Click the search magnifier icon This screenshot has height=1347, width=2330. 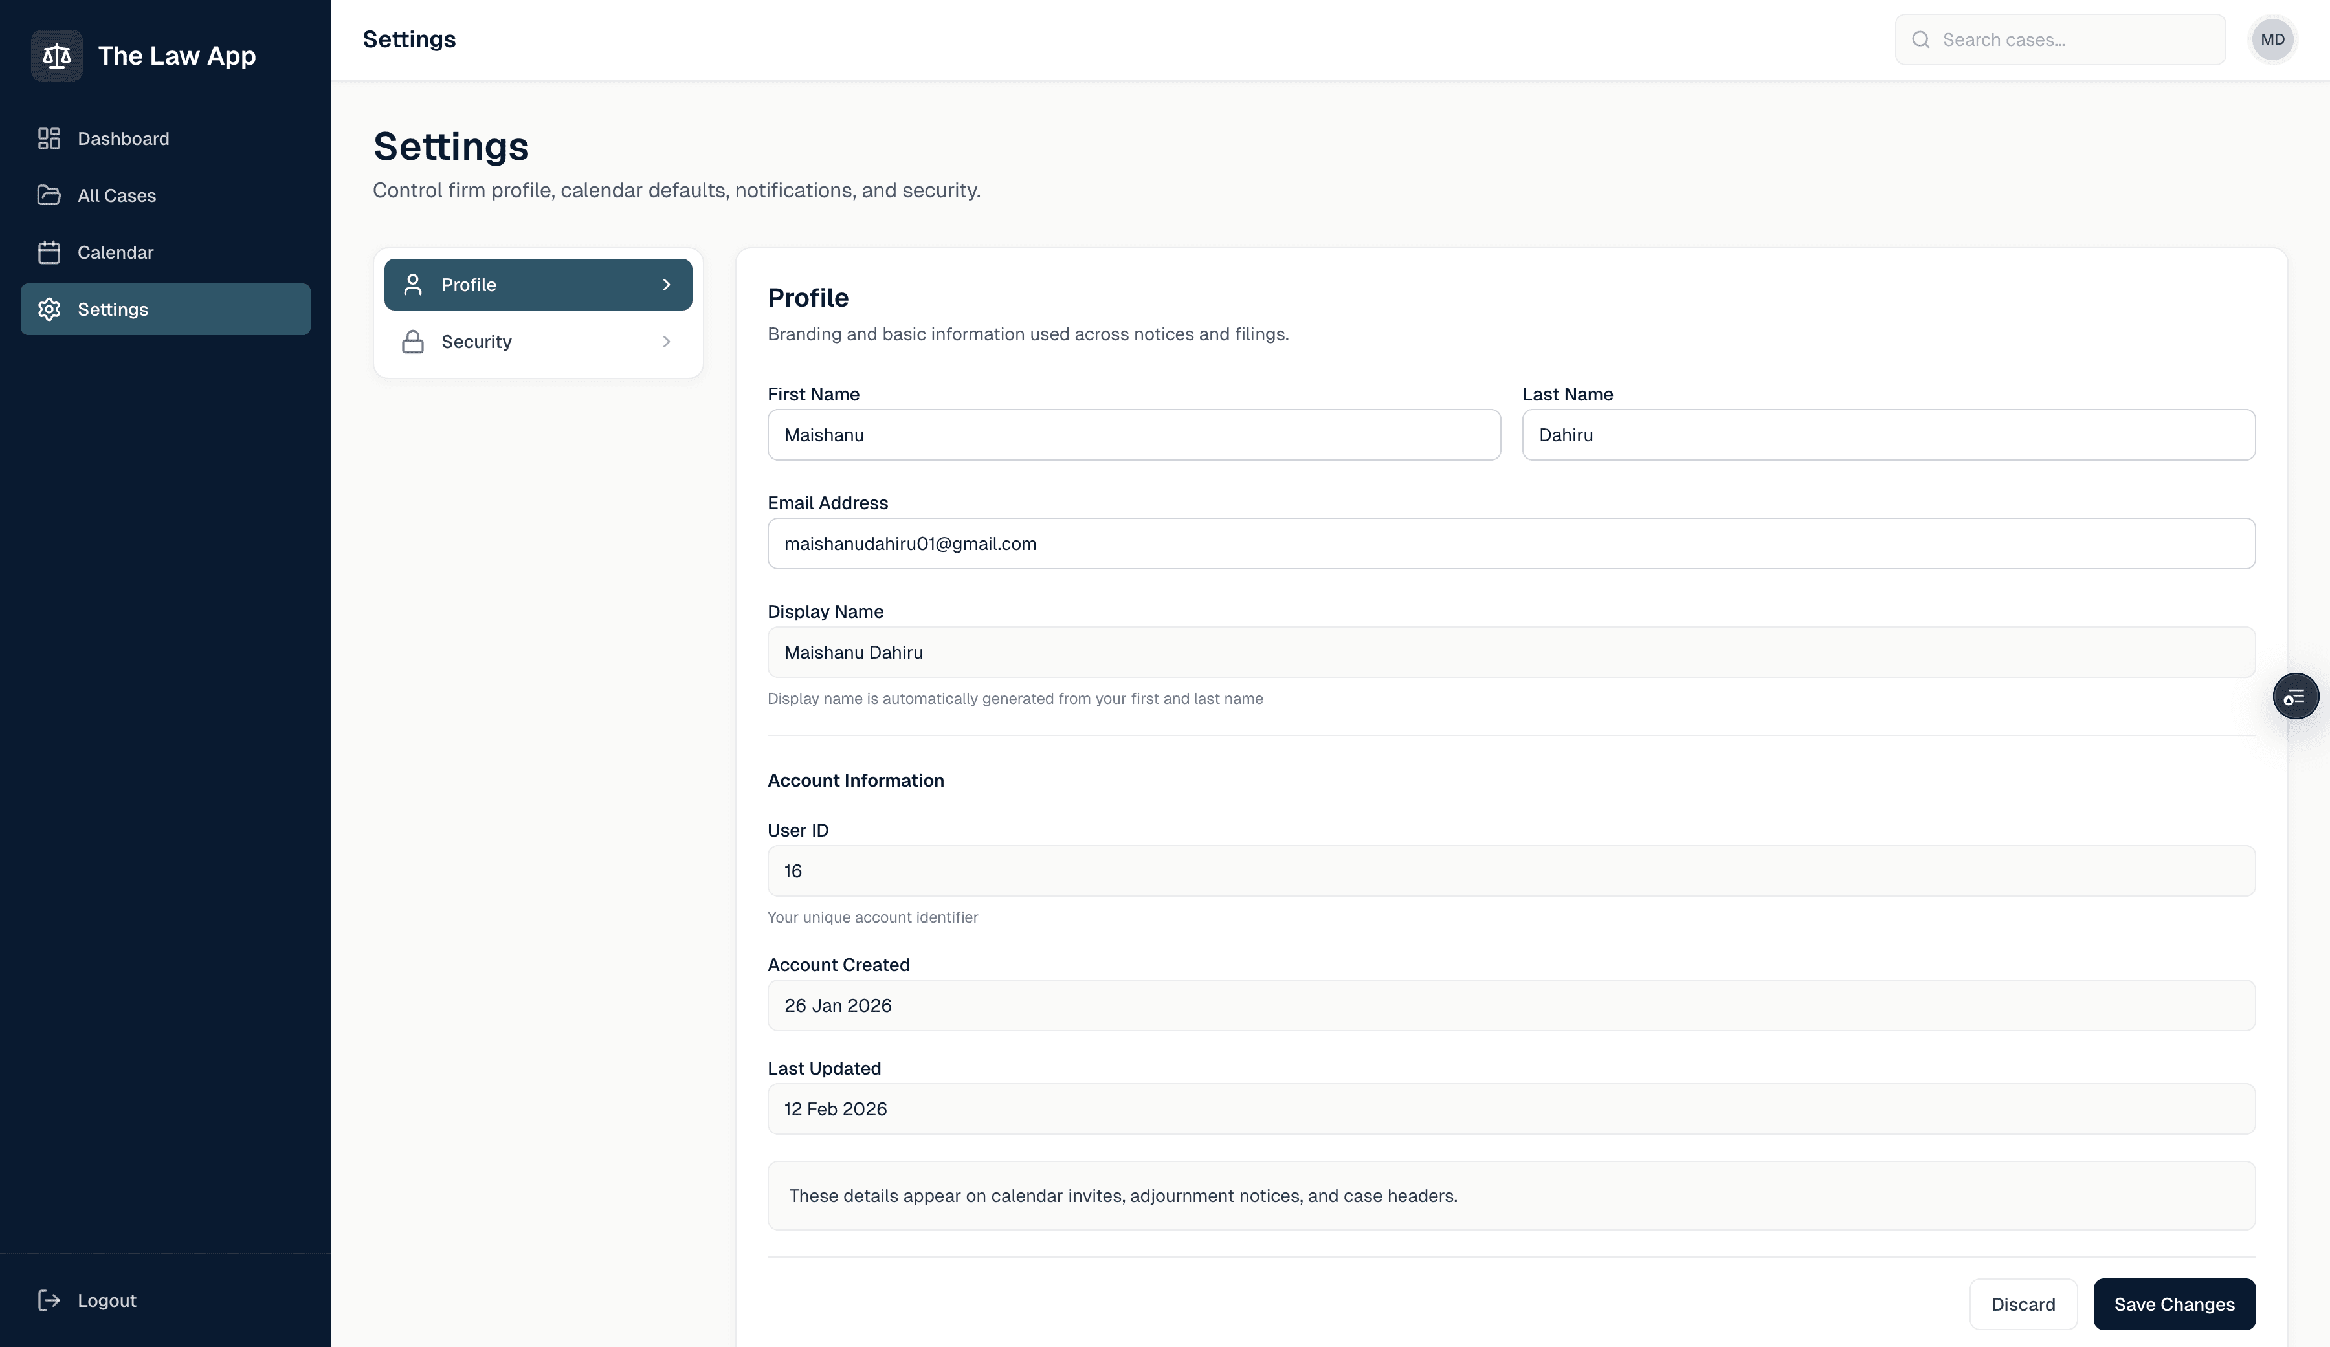(1920, 39)
